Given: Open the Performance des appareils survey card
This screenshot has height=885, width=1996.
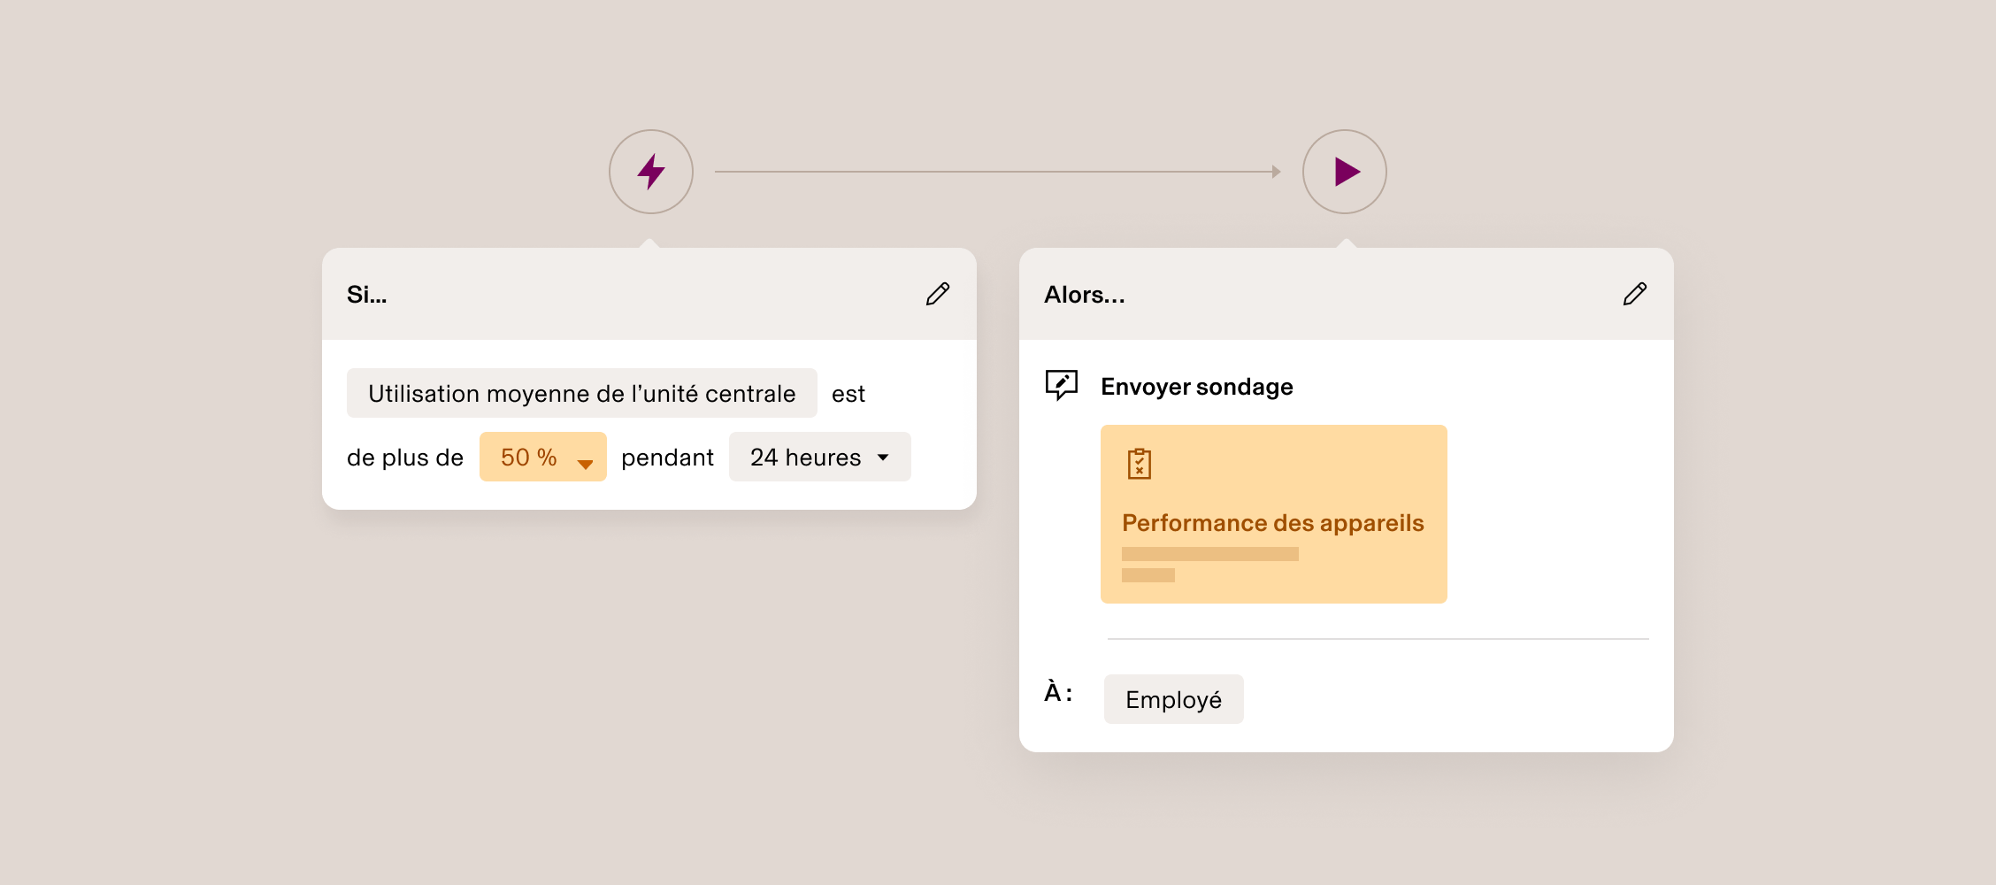Looking at the screenshot, I should point(1273,513).
